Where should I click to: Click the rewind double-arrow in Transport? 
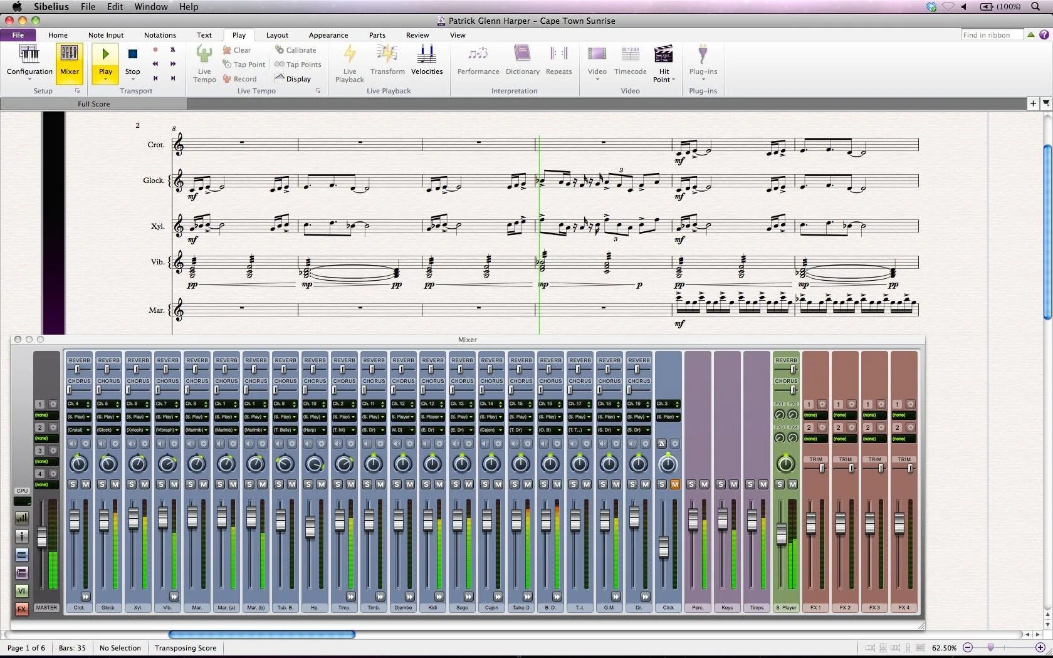click(x=155, y=64)
